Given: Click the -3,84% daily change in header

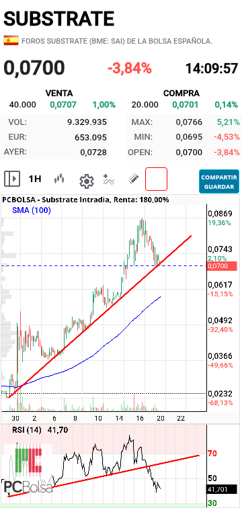Looking at the screenshot, I should (130, 69).
